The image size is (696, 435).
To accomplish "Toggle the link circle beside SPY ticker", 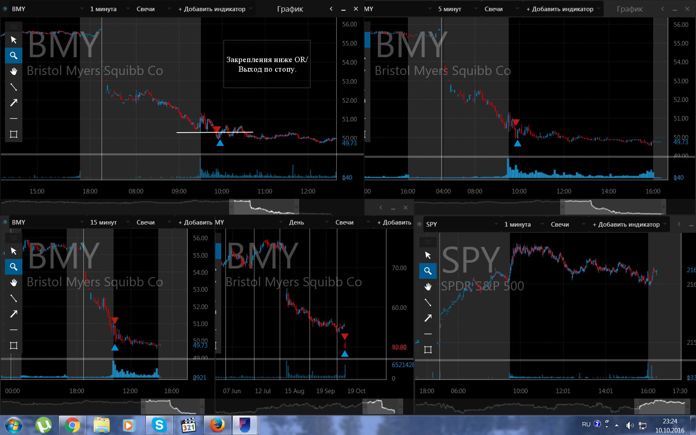I will [x=419, y=224].
